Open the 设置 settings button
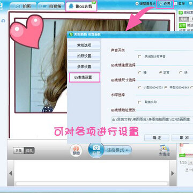Image resolution: width=193 pixels, height=193 pixels. coord(165,4)
